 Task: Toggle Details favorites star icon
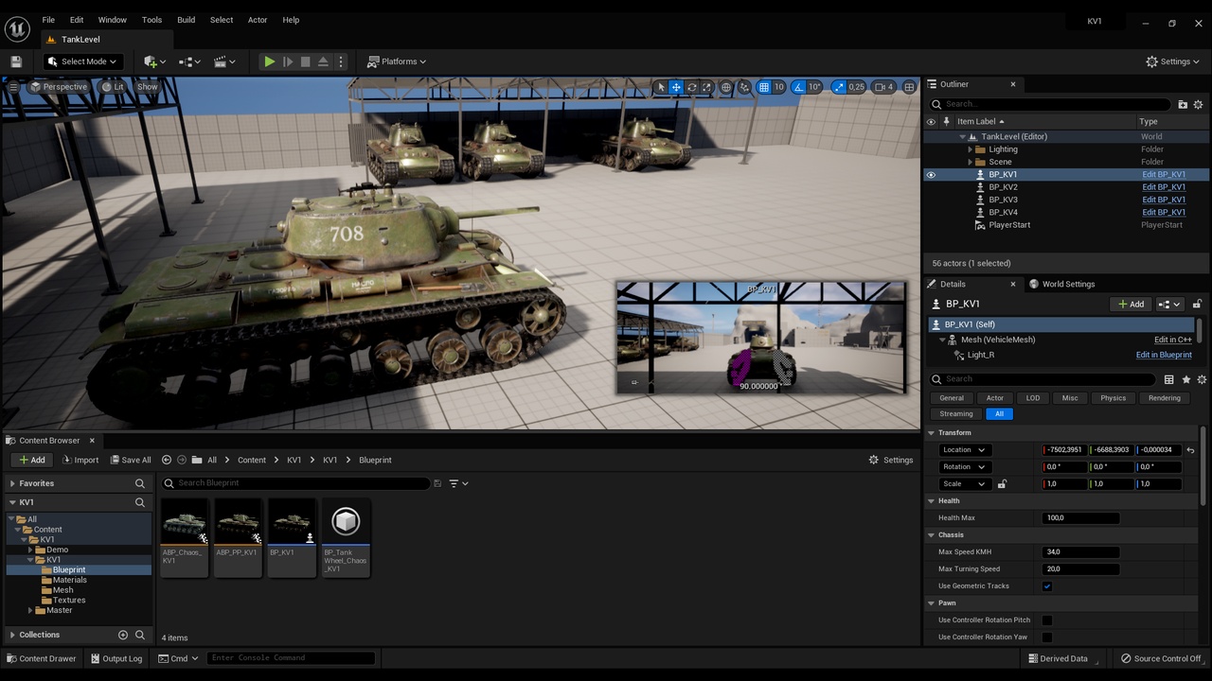pos(1185,379)
